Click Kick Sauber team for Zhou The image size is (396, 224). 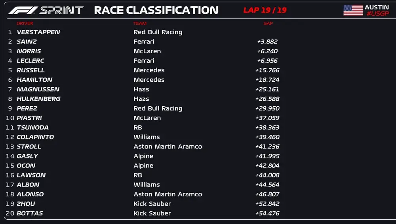coord(152,204)
